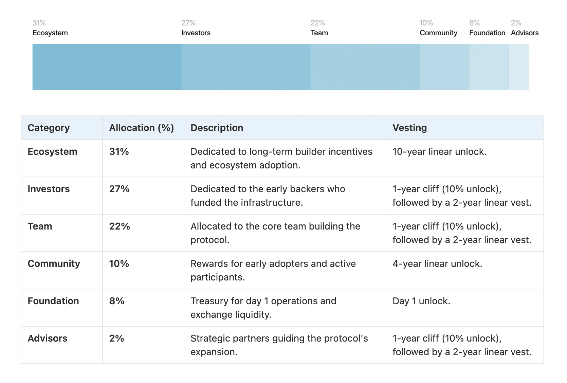Image resolution: width=567 pixels, height=383 pixels.
Task: Click the Category column header
Action: (49, 128)
